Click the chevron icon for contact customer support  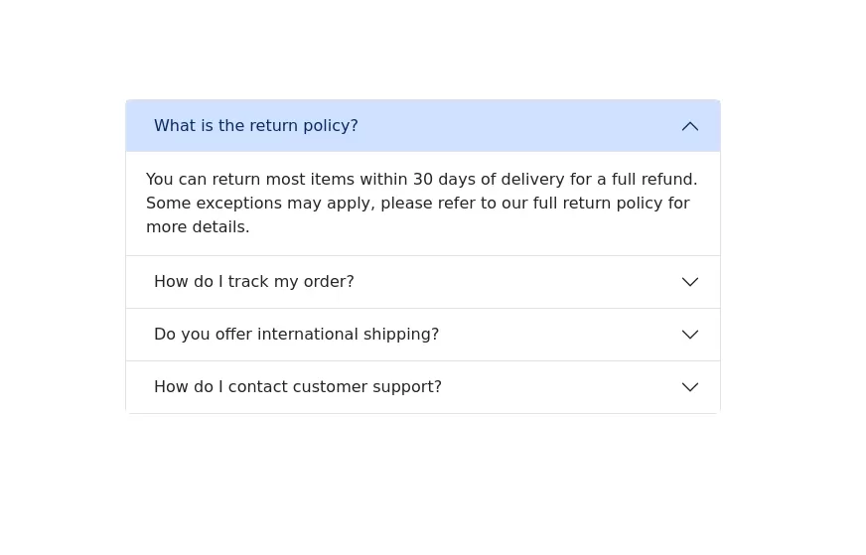pyautogui.click(x=689, y=387)
